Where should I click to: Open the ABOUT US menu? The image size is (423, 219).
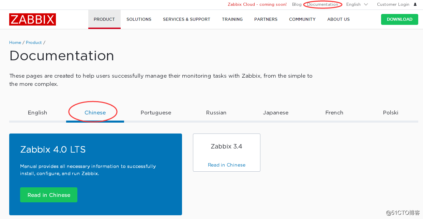(x=338, y=19)
